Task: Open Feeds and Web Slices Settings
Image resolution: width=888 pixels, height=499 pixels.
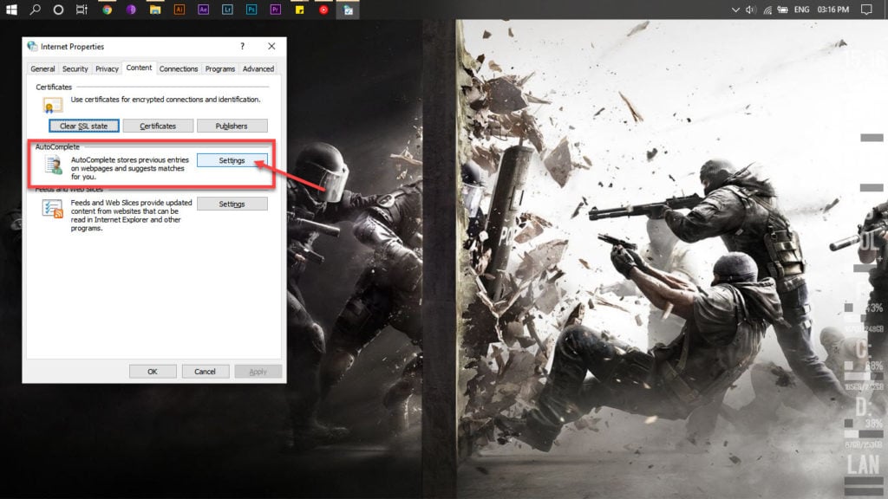Action: (232, 204)
